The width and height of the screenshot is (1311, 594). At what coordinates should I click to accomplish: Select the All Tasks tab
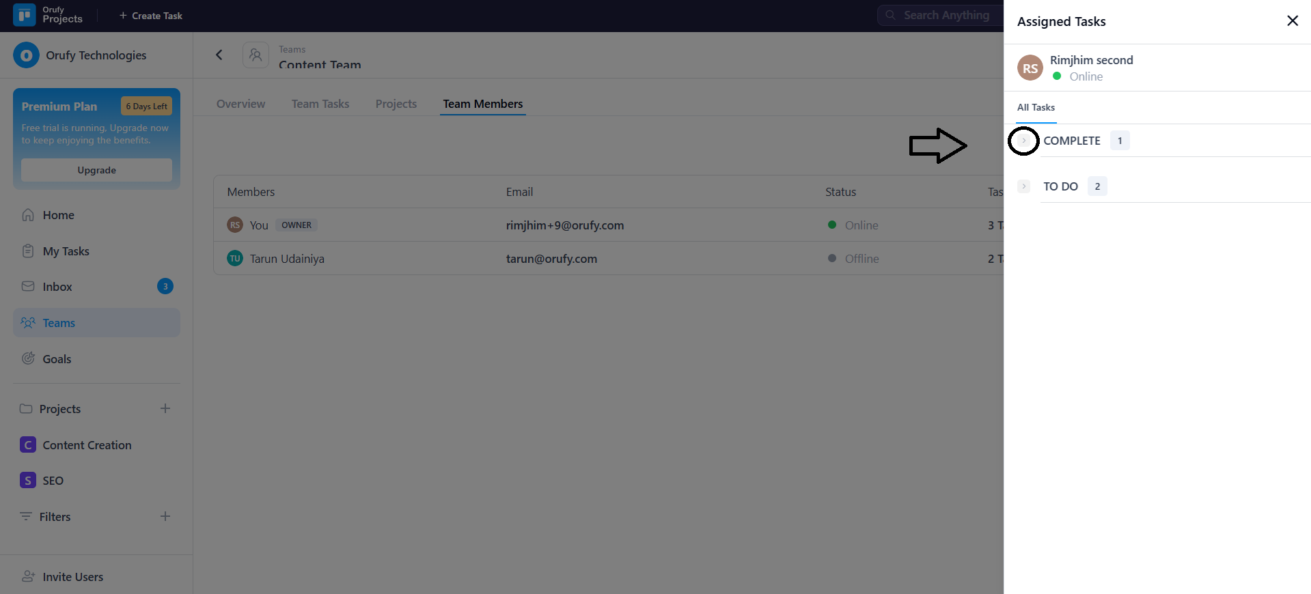point(1036,107)
